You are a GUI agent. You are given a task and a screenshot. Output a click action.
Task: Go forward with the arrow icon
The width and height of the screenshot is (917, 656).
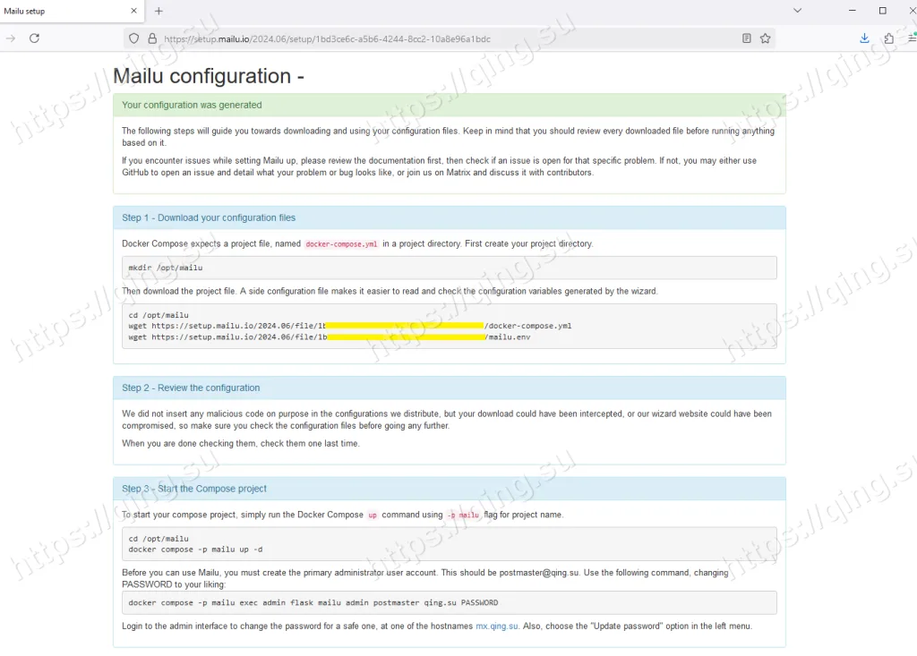pyautogui.click(x=11, y=38)
